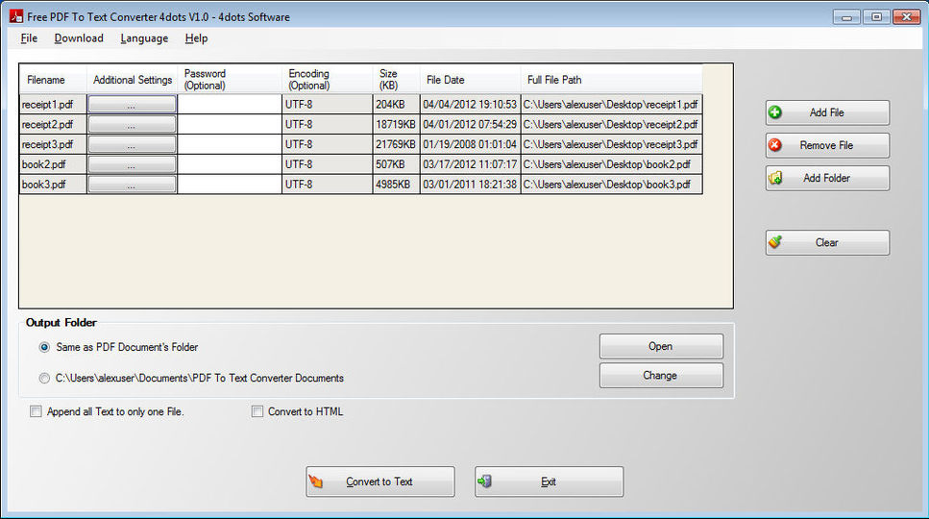Select the book2.pdf filename cell

click(x=54, y=164)
